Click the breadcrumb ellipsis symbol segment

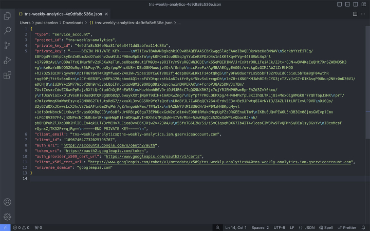[x=179, y=23]
